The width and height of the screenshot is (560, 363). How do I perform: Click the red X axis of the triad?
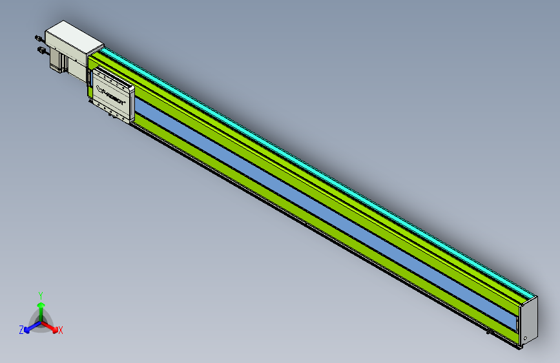tap(50, 327)
